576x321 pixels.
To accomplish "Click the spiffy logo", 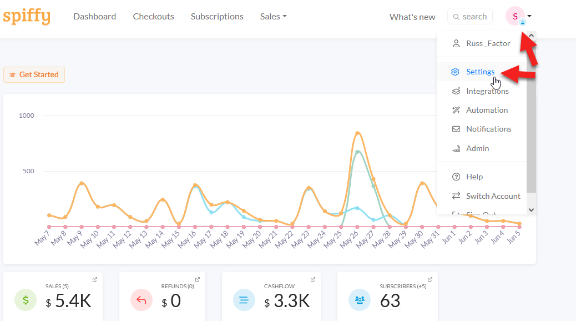I will (x=27, y=17).
